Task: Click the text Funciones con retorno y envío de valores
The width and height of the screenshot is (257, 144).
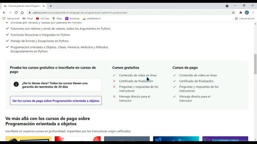Action: (61, 28)
